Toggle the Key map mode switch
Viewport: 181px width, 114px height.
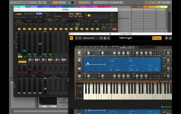click(x=151, y=2)
